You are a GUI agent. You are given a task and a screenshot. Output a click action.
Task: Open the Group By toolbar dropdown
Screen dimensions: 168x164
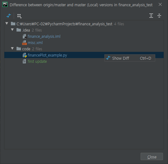(19, 16)
